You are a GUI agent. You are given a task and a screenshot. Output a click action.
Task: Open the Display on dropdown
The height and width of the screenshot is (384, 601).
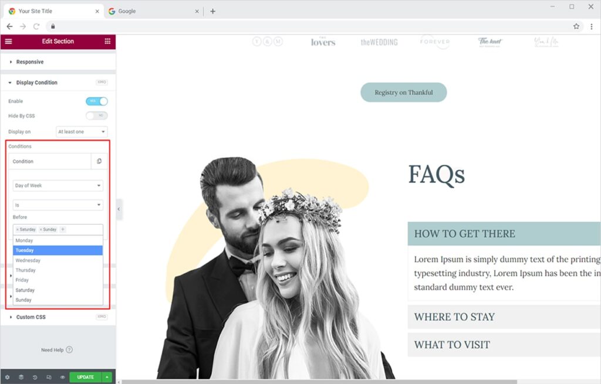82,132
